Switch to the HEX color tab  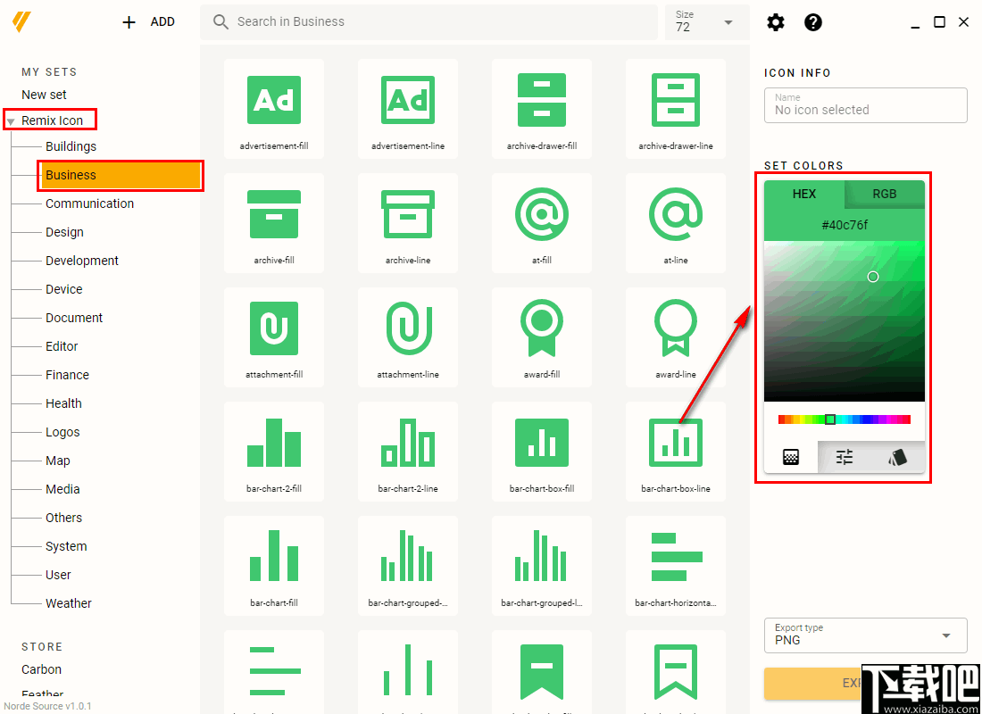click(x=804, y=194)
